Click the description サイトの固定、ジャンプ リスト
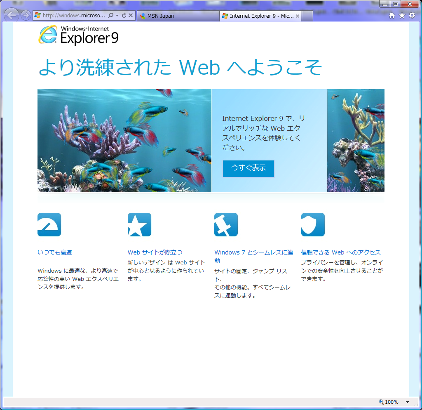422x410 pixels. point(253,283)
